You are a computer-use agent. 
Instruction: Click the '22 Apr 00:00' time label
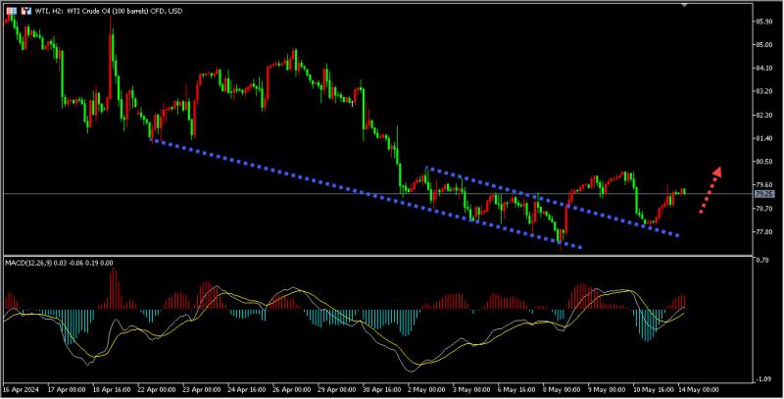coord(156,389)
